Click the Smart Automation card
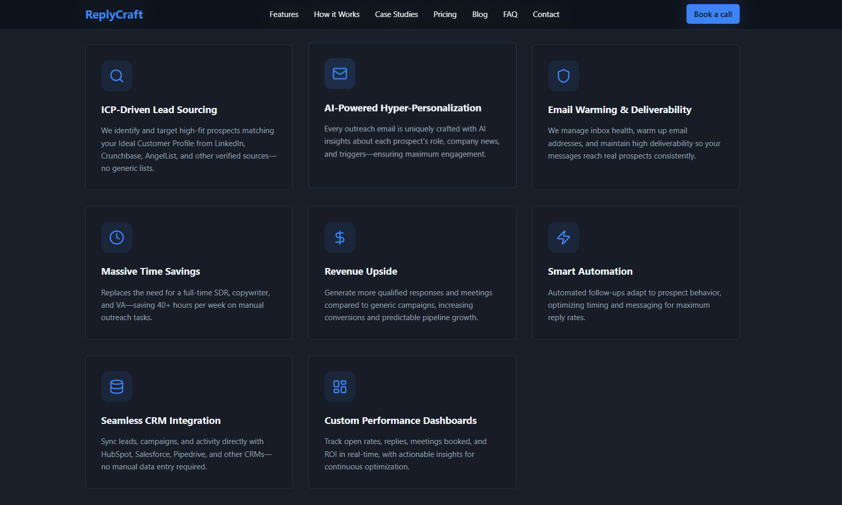Viewport: 842px width, 505px height. click(635, 273)
